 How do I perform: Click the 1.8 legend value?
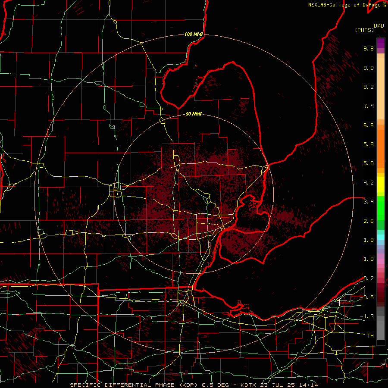click(x=369, y=240)
